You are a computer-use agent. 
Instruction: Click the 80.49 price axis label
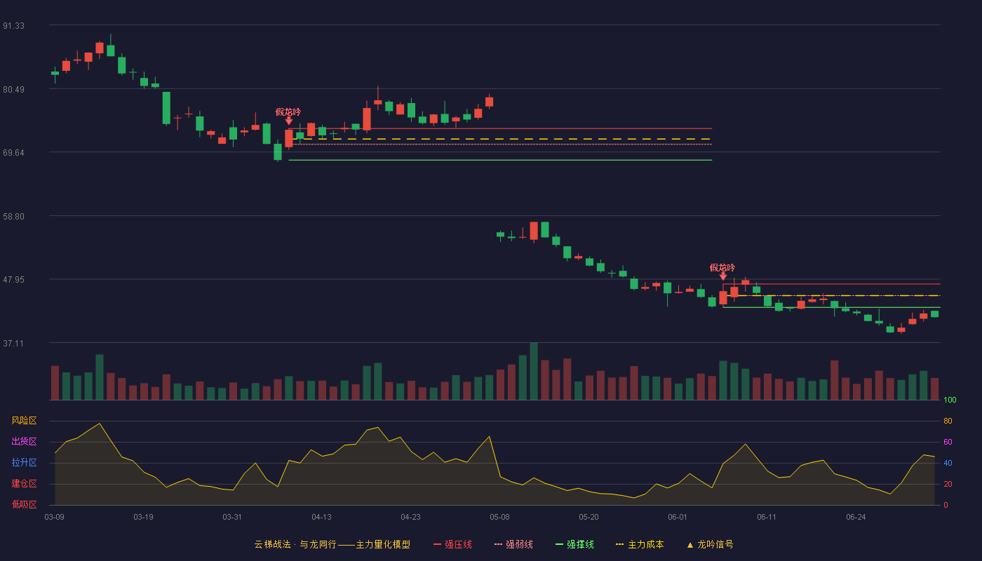point(13,90)
